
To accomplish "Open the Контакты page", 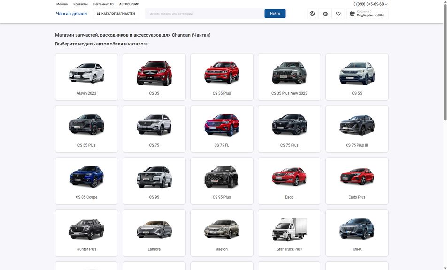I will point(80,4).
